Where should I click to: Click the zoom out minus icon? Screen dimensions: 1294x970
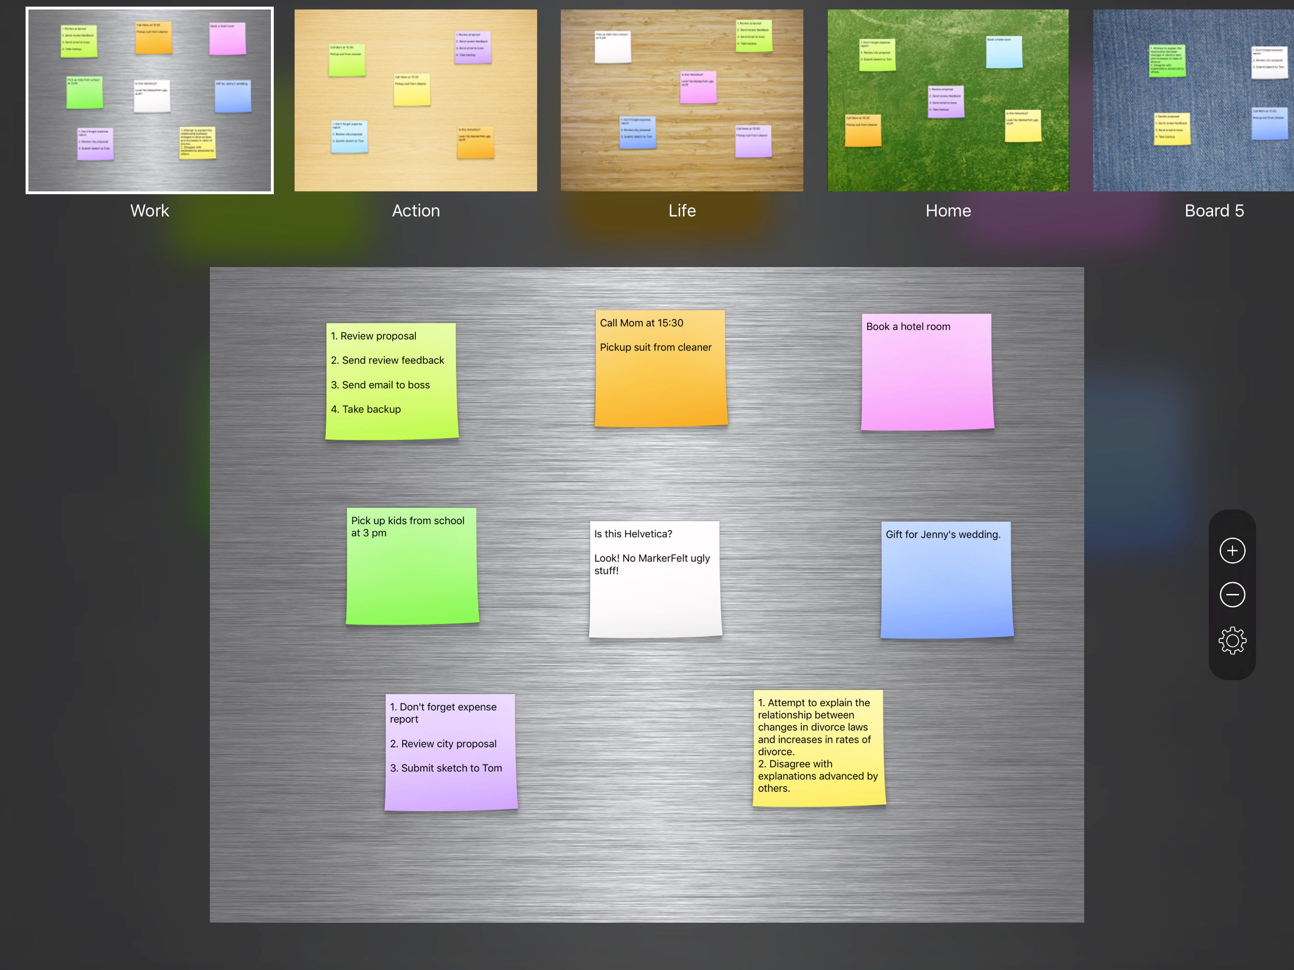(1232, 595)
